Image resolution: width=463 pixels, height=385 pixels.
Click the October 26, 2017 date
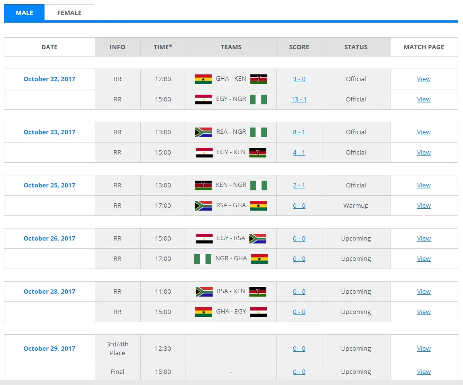click(49, 239)
